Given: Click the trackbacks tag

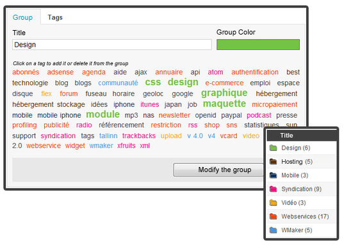Looking at the screenshot, I should [139, 136].
